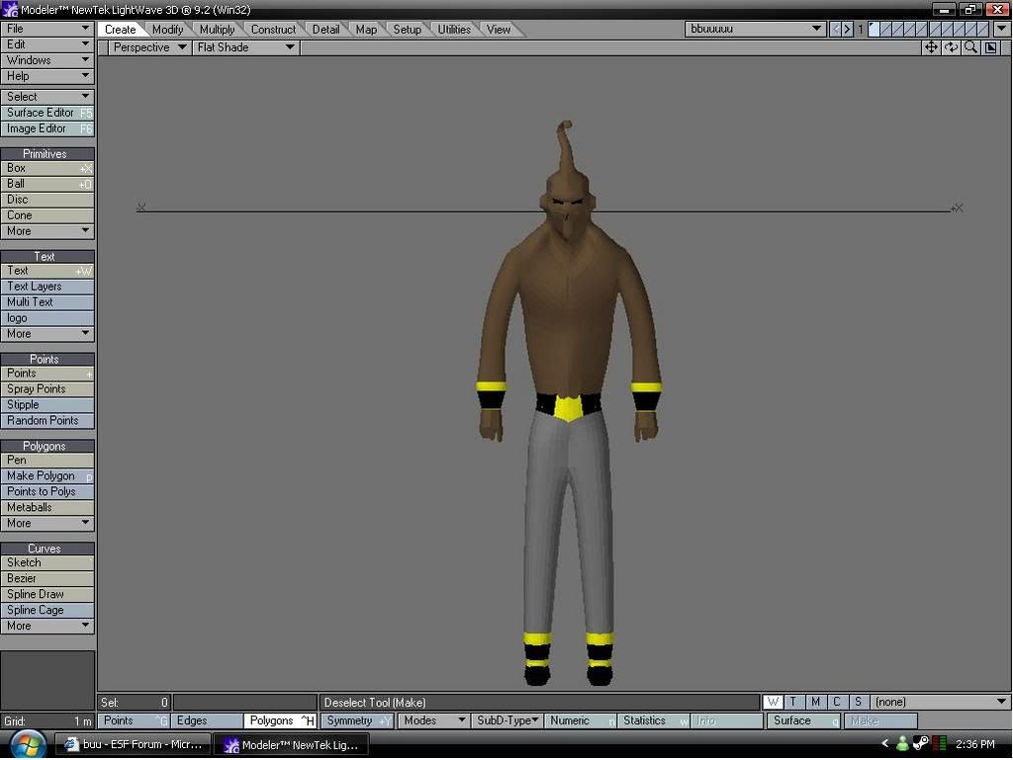This screenshot has height=760, width=1013.
Task: Open the Select dropdown menu
Action: (x=47, y=97)
